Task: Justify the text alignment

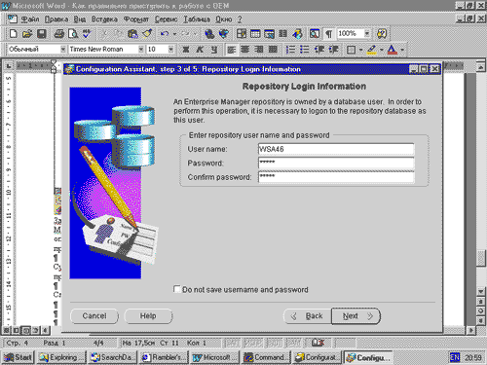Action: (273, 50)
